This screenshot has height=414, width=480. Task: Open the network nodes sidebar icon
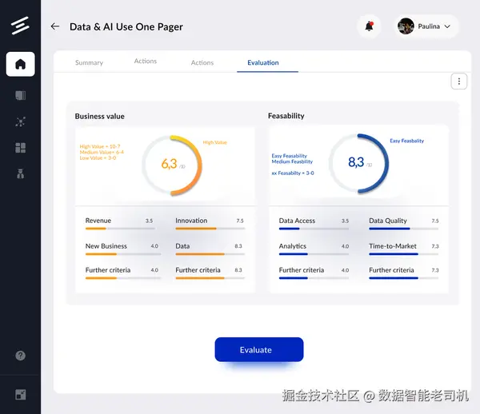click(x=21, y=121)
